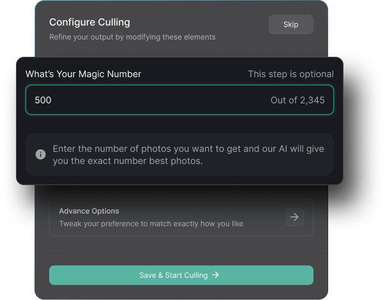Screen dimensions: 385x300
Task: Click the "This step is optional" label
Action: click(x=291, y=74)
